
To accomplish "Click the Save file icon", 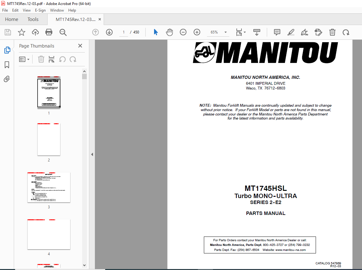I will tap(8, 32).
